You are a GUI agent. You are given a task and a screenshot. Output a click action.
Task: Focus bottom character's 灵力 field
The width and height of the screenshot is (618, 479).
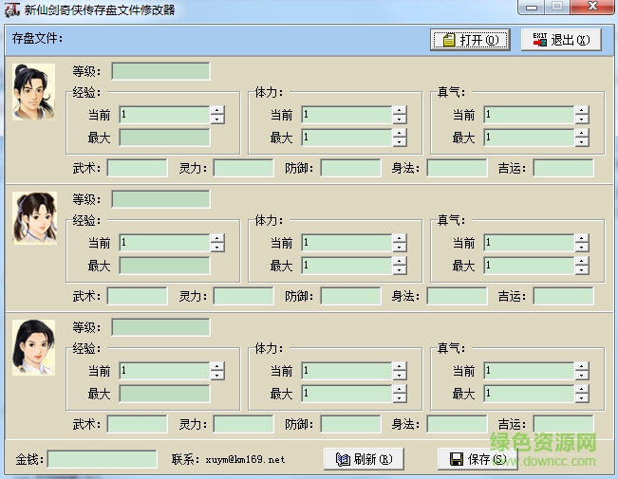click(244, 424)
